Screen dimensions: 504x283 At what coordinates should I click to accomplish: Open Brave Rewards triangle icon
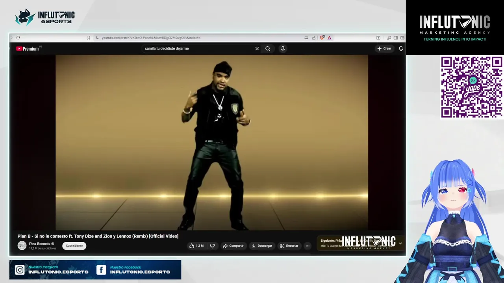click(329, 38)
